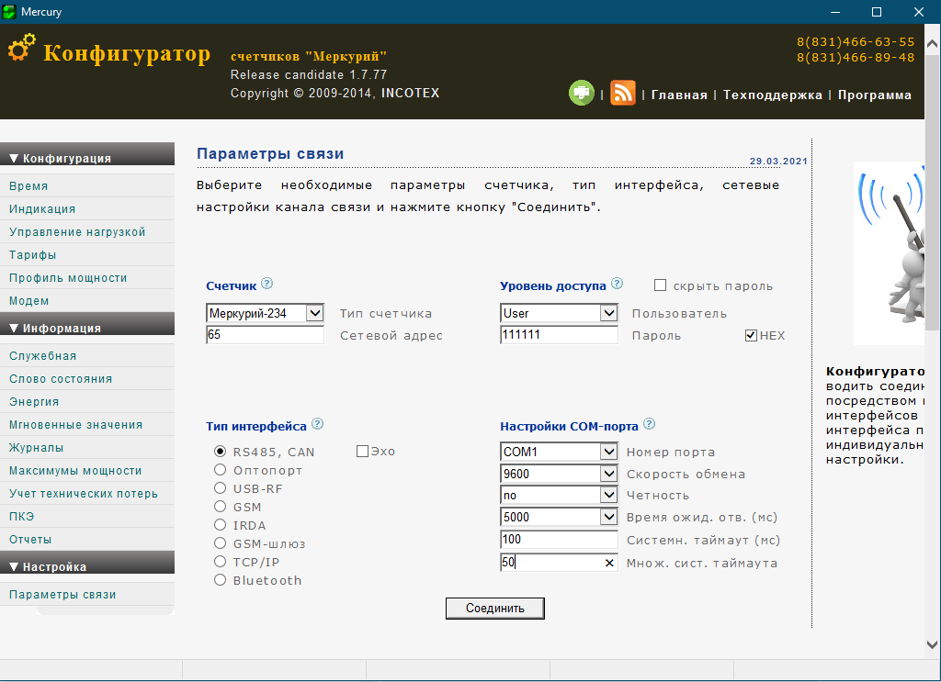The height and width of the screenshot is (682, 941).
Task: Open Техподдержка in the header menu
Action: pyautogui.click(x=772, y=95)
